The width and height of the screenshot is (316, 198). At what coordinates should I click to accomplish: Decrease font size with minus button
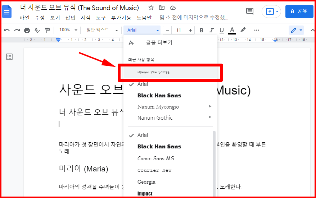coord(167,30)
